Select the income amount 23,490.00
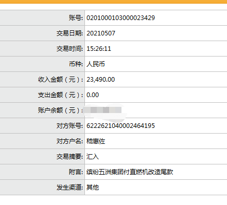 point(101,80)
